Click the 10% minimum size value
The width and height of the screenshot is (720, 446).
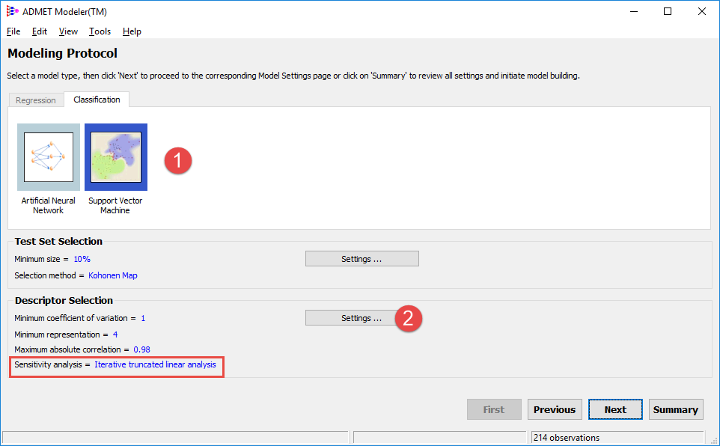82,259
